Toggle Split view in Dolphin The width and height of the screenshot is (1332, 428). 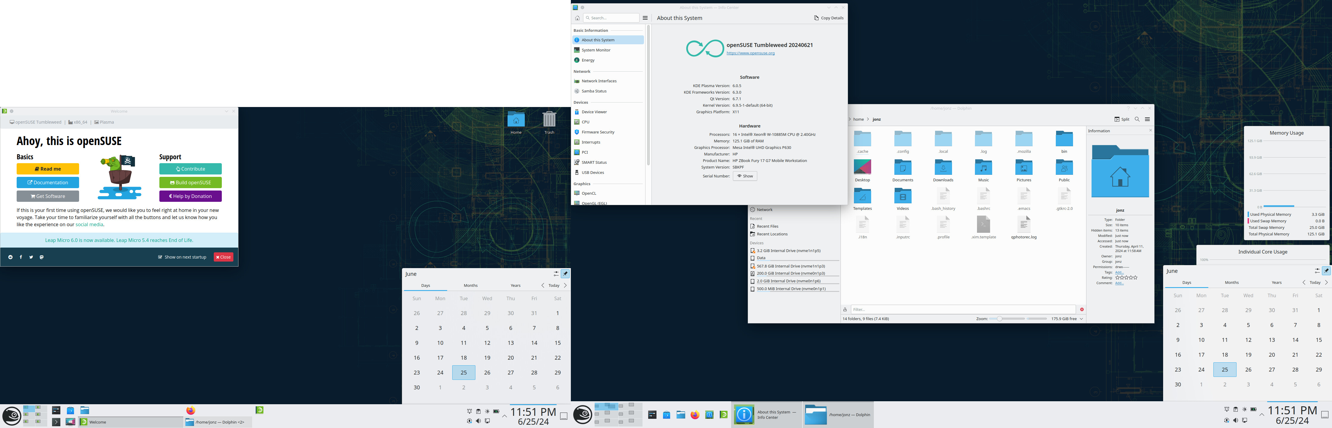(x=1121, y=119)
